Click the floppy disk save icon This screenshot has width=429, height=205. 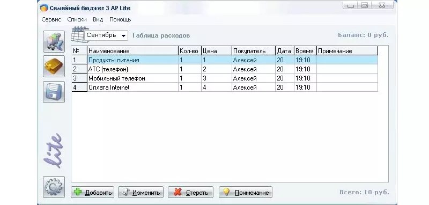(54, 92)
